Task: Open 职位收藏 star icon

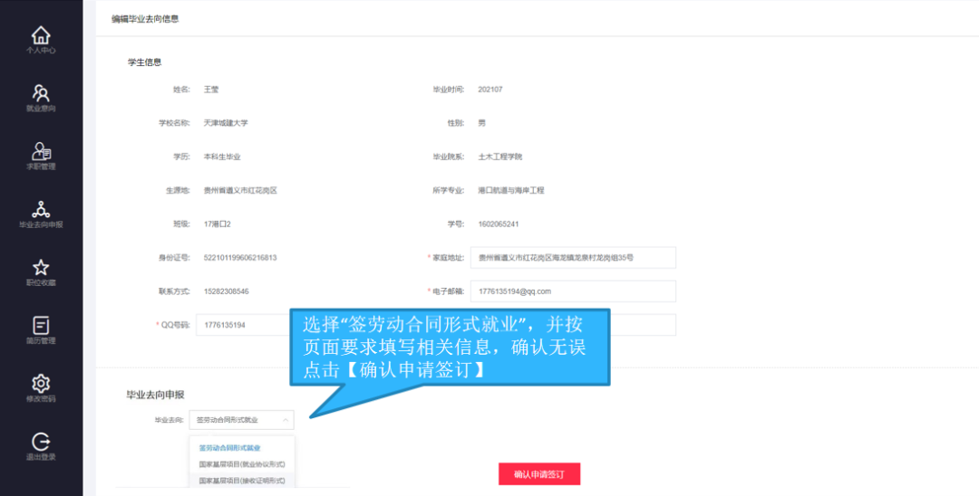Action: pyautogui.click(x=41, y=268)
